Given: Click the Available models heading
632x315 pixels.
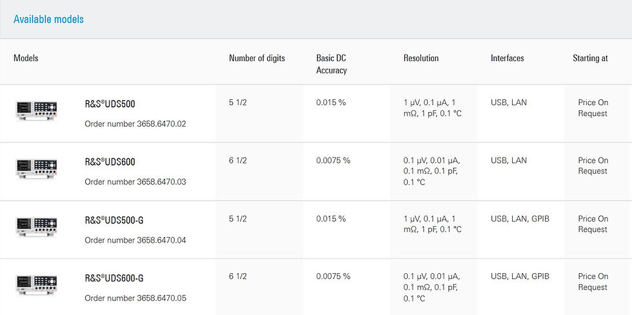Looking at the screenshot, I should coord(48,19).
